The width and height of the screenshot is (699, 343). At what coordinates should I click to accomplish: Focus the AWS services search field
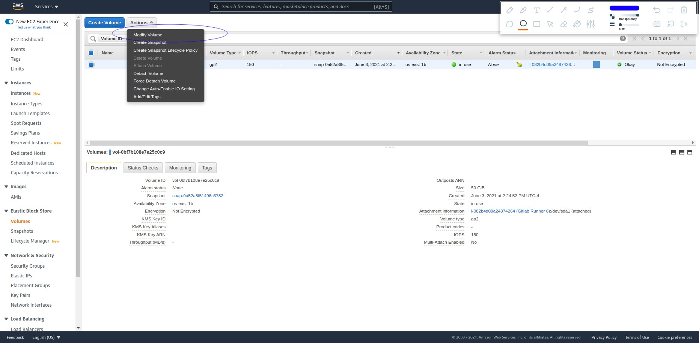[301, 7]
